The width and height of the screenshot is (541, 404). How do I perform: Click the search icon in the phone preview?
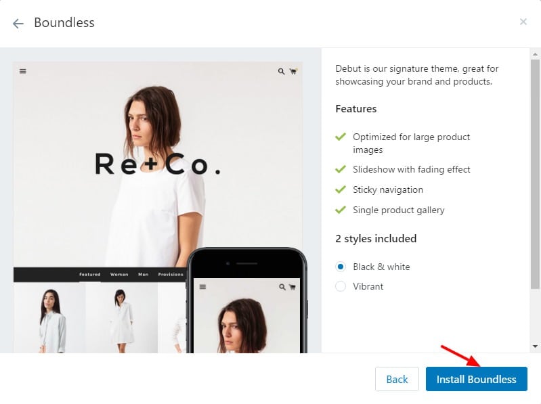coord(282,287)
